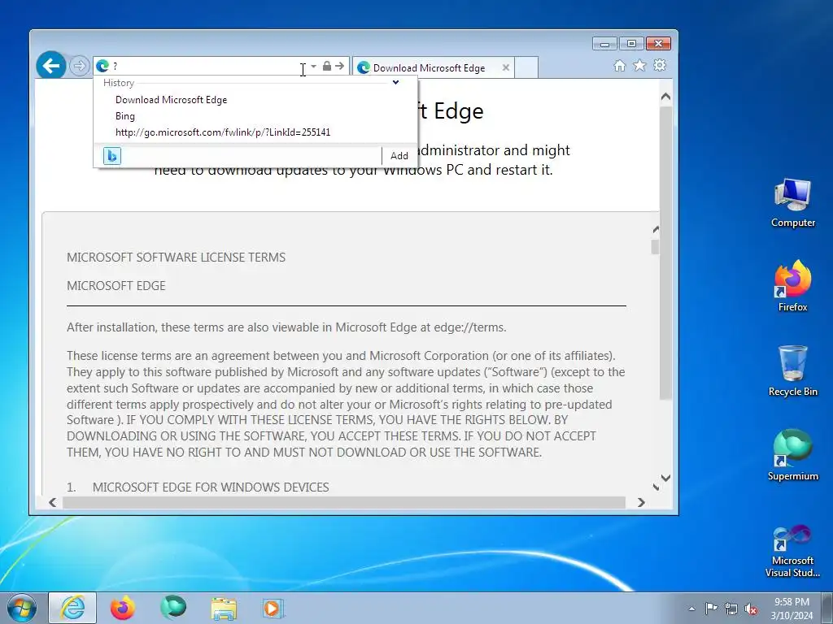
Task: Click the 'MICROSOFT SOFTWARE LICENSE TERMS' heading
Action: [176, 258]
